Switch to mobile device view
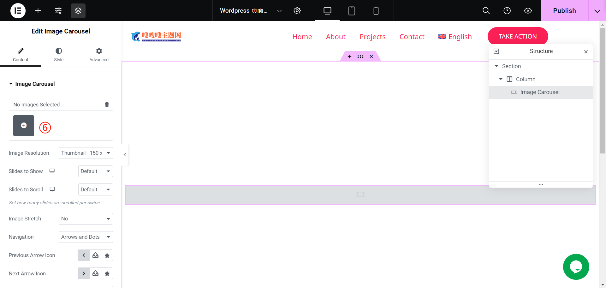The image size is (606, 288). [376, 11]
